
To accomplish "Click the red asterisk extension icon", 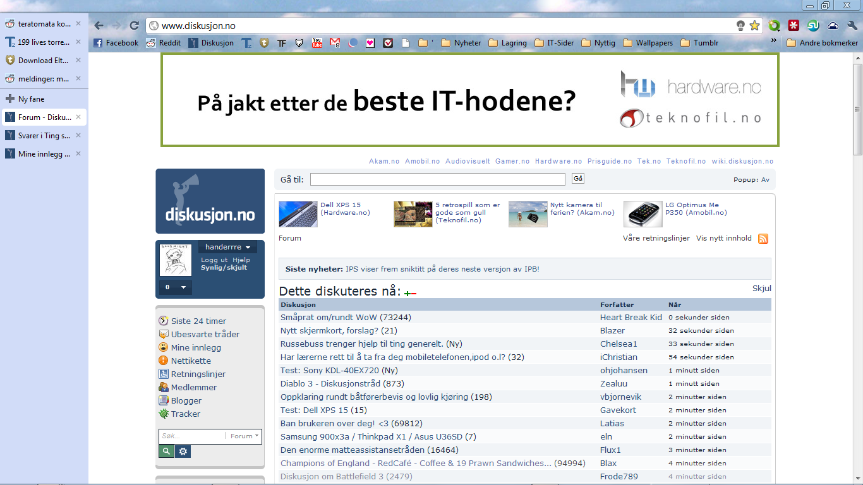I will [x=794, y=26].
